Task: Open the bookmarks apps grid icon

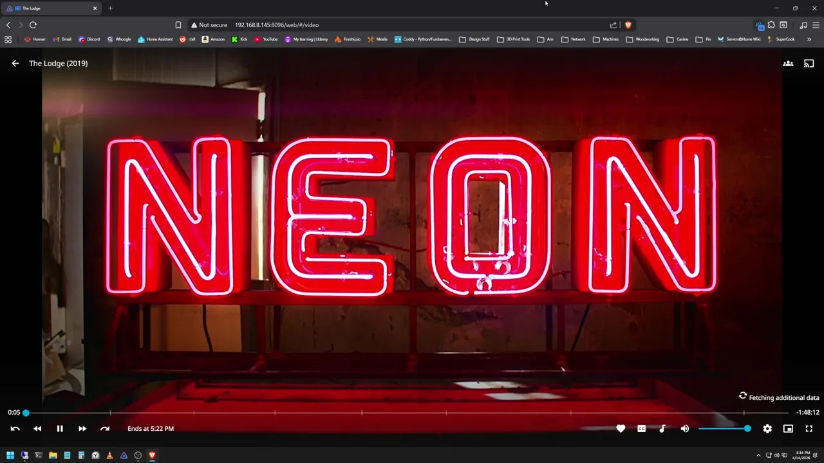Action: (x=8, y=39)
